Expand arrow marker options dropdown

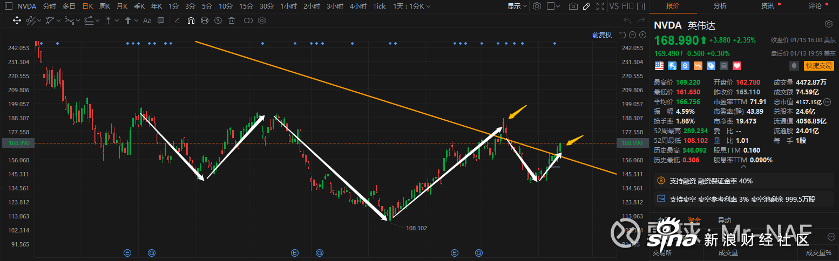pyautogui.click(x=136, y=20)
